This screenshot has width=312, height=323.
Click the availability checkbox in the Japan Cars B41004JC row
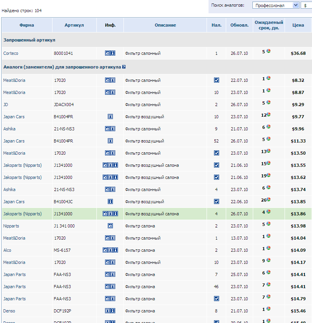[x=216, y=202]
